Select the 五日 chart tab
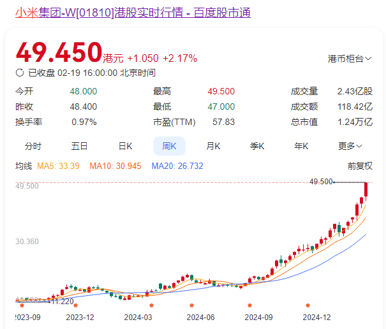 point(79,146)
